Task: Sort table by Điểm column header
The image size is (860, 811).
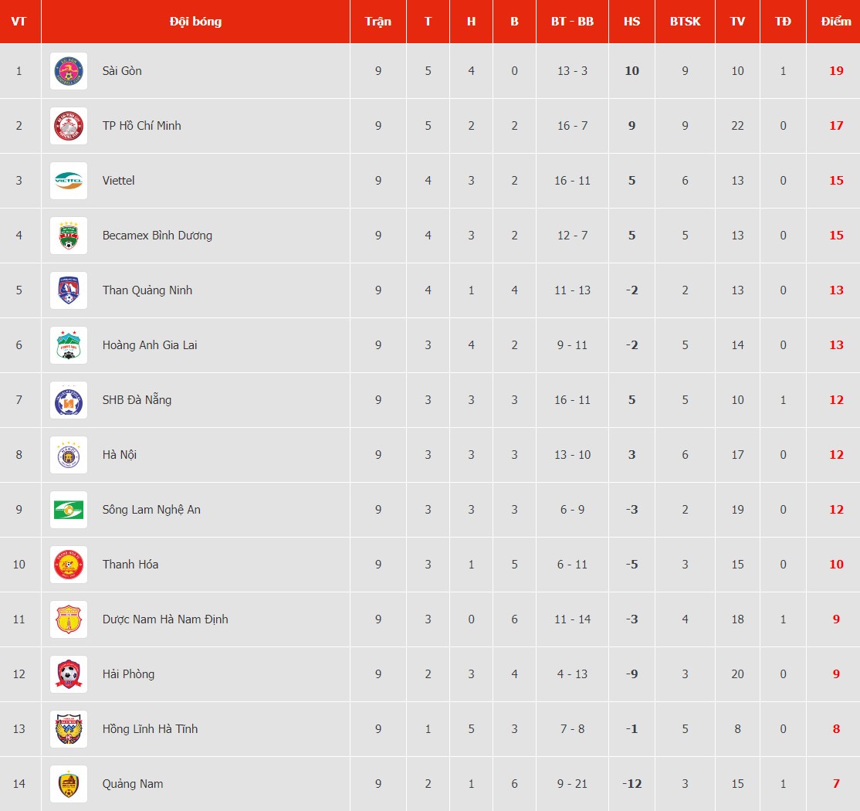Action: pos(836,22)
